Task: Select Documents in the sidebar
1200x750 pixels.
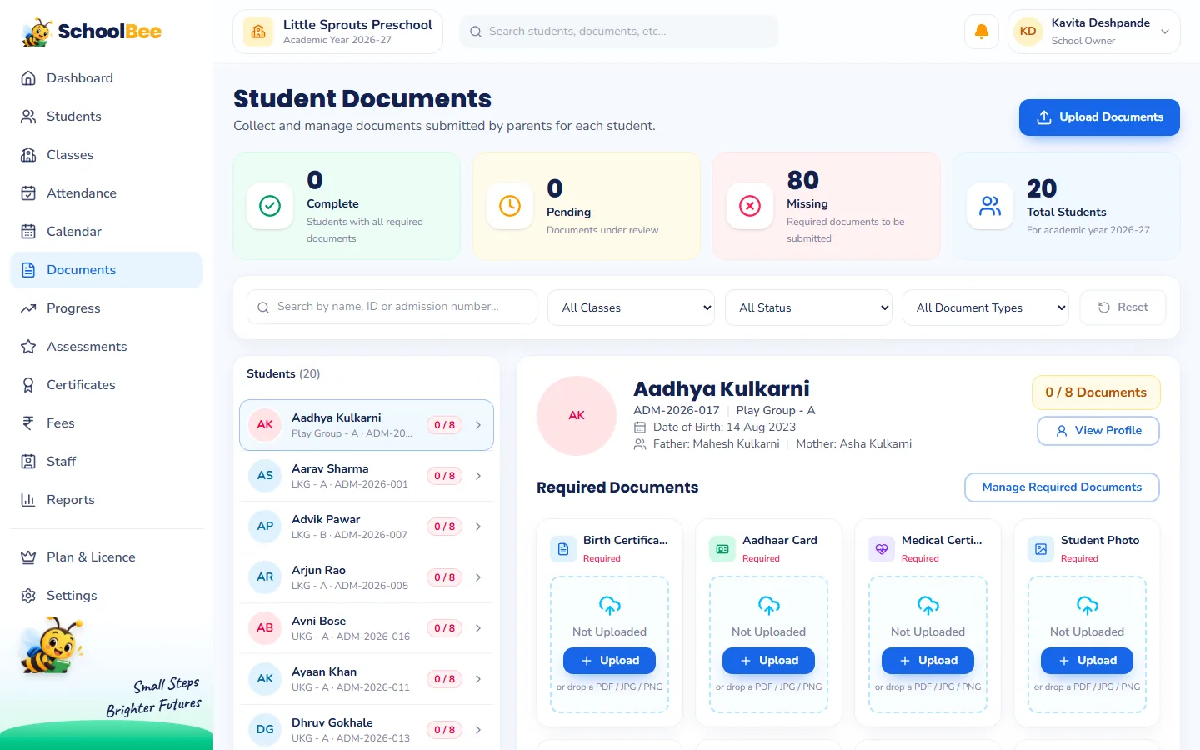Action: (x=106, y=270)
